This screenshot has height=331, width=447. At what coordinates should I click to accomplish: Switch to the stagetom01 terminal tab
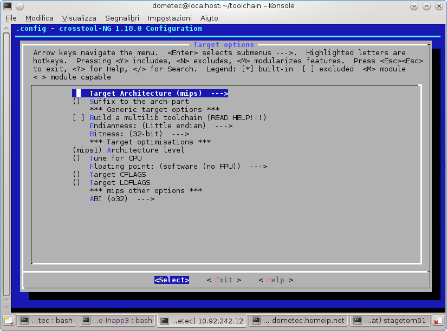[390, 320]
